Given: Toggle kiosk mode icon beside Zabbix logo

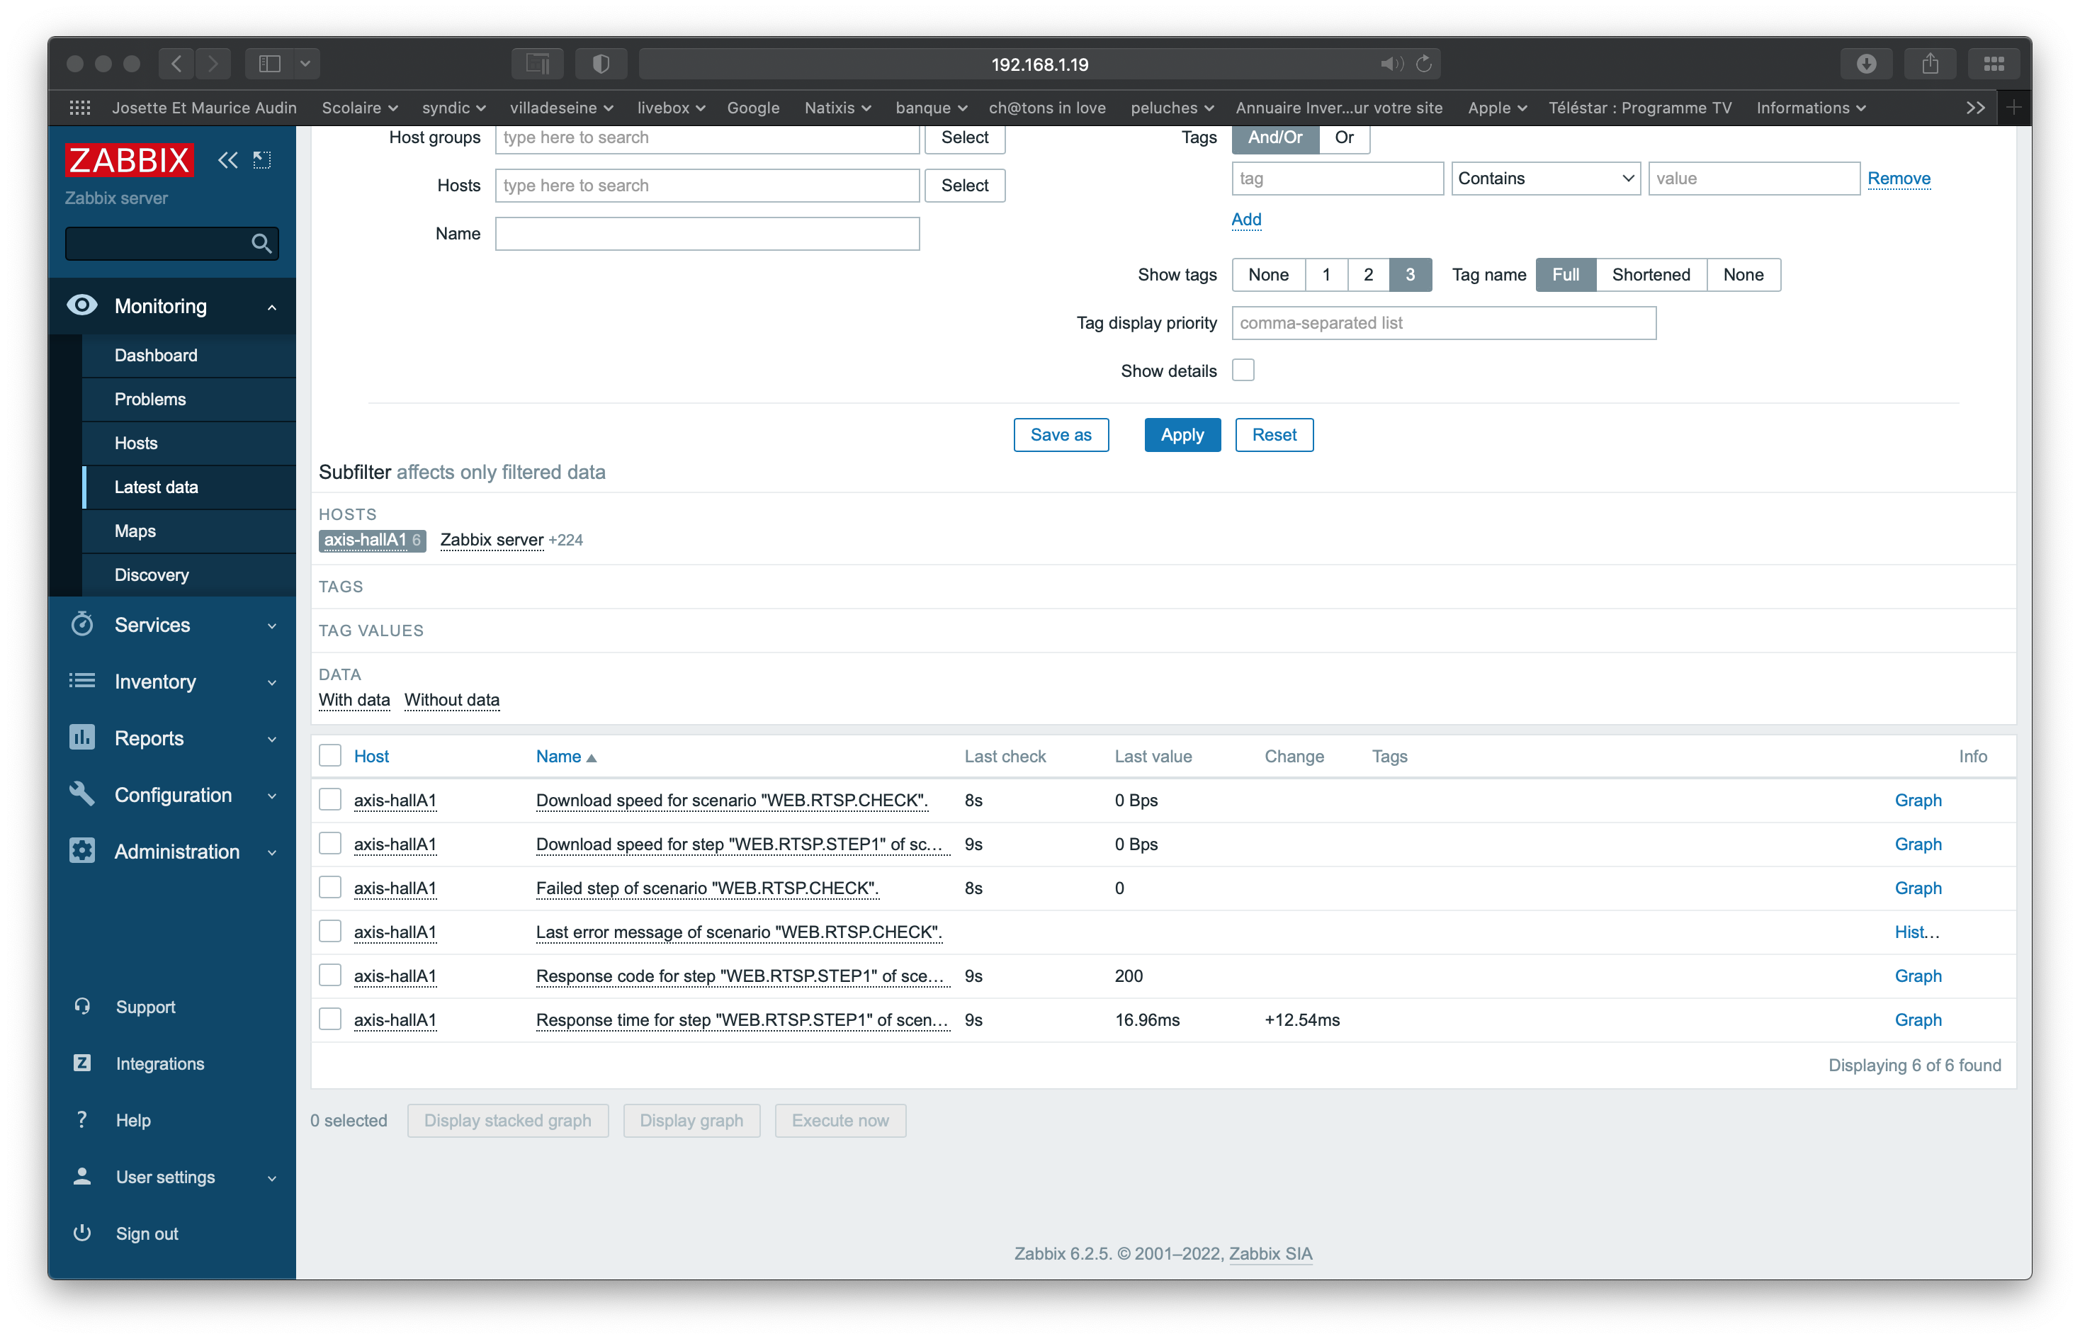Looking at the screenshot, I should pyautogui.click(x=261, y=160).
